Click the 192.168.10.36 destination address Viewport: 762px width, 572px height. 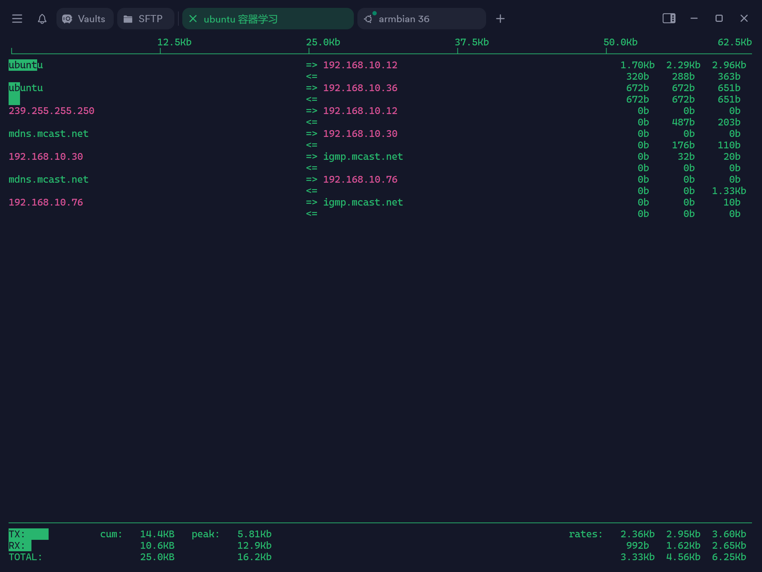(360, 88)
